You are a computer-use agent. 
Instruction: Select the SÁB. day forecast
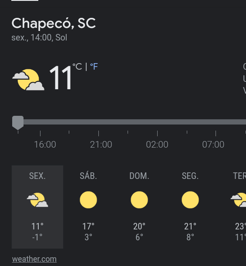(x=88, y=207)
